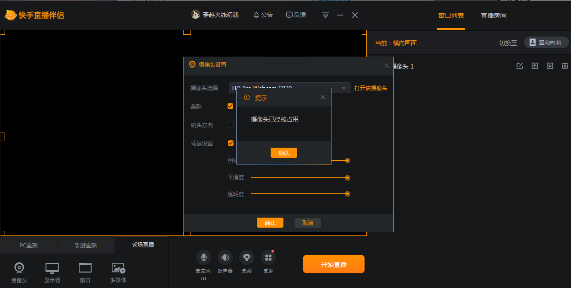
Task: Click the 提示 warning icon
Action: [247, 97]
